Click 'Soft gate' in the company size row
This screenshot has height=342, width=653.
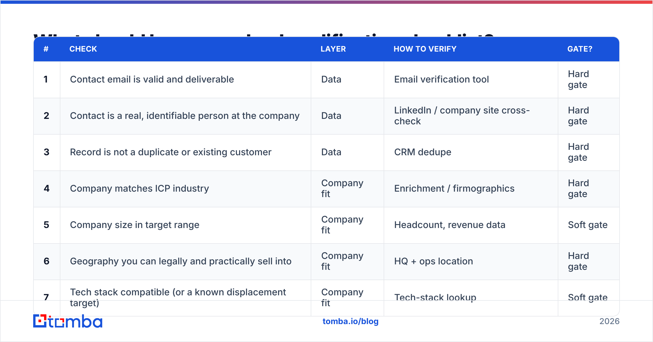pos(588,225)
